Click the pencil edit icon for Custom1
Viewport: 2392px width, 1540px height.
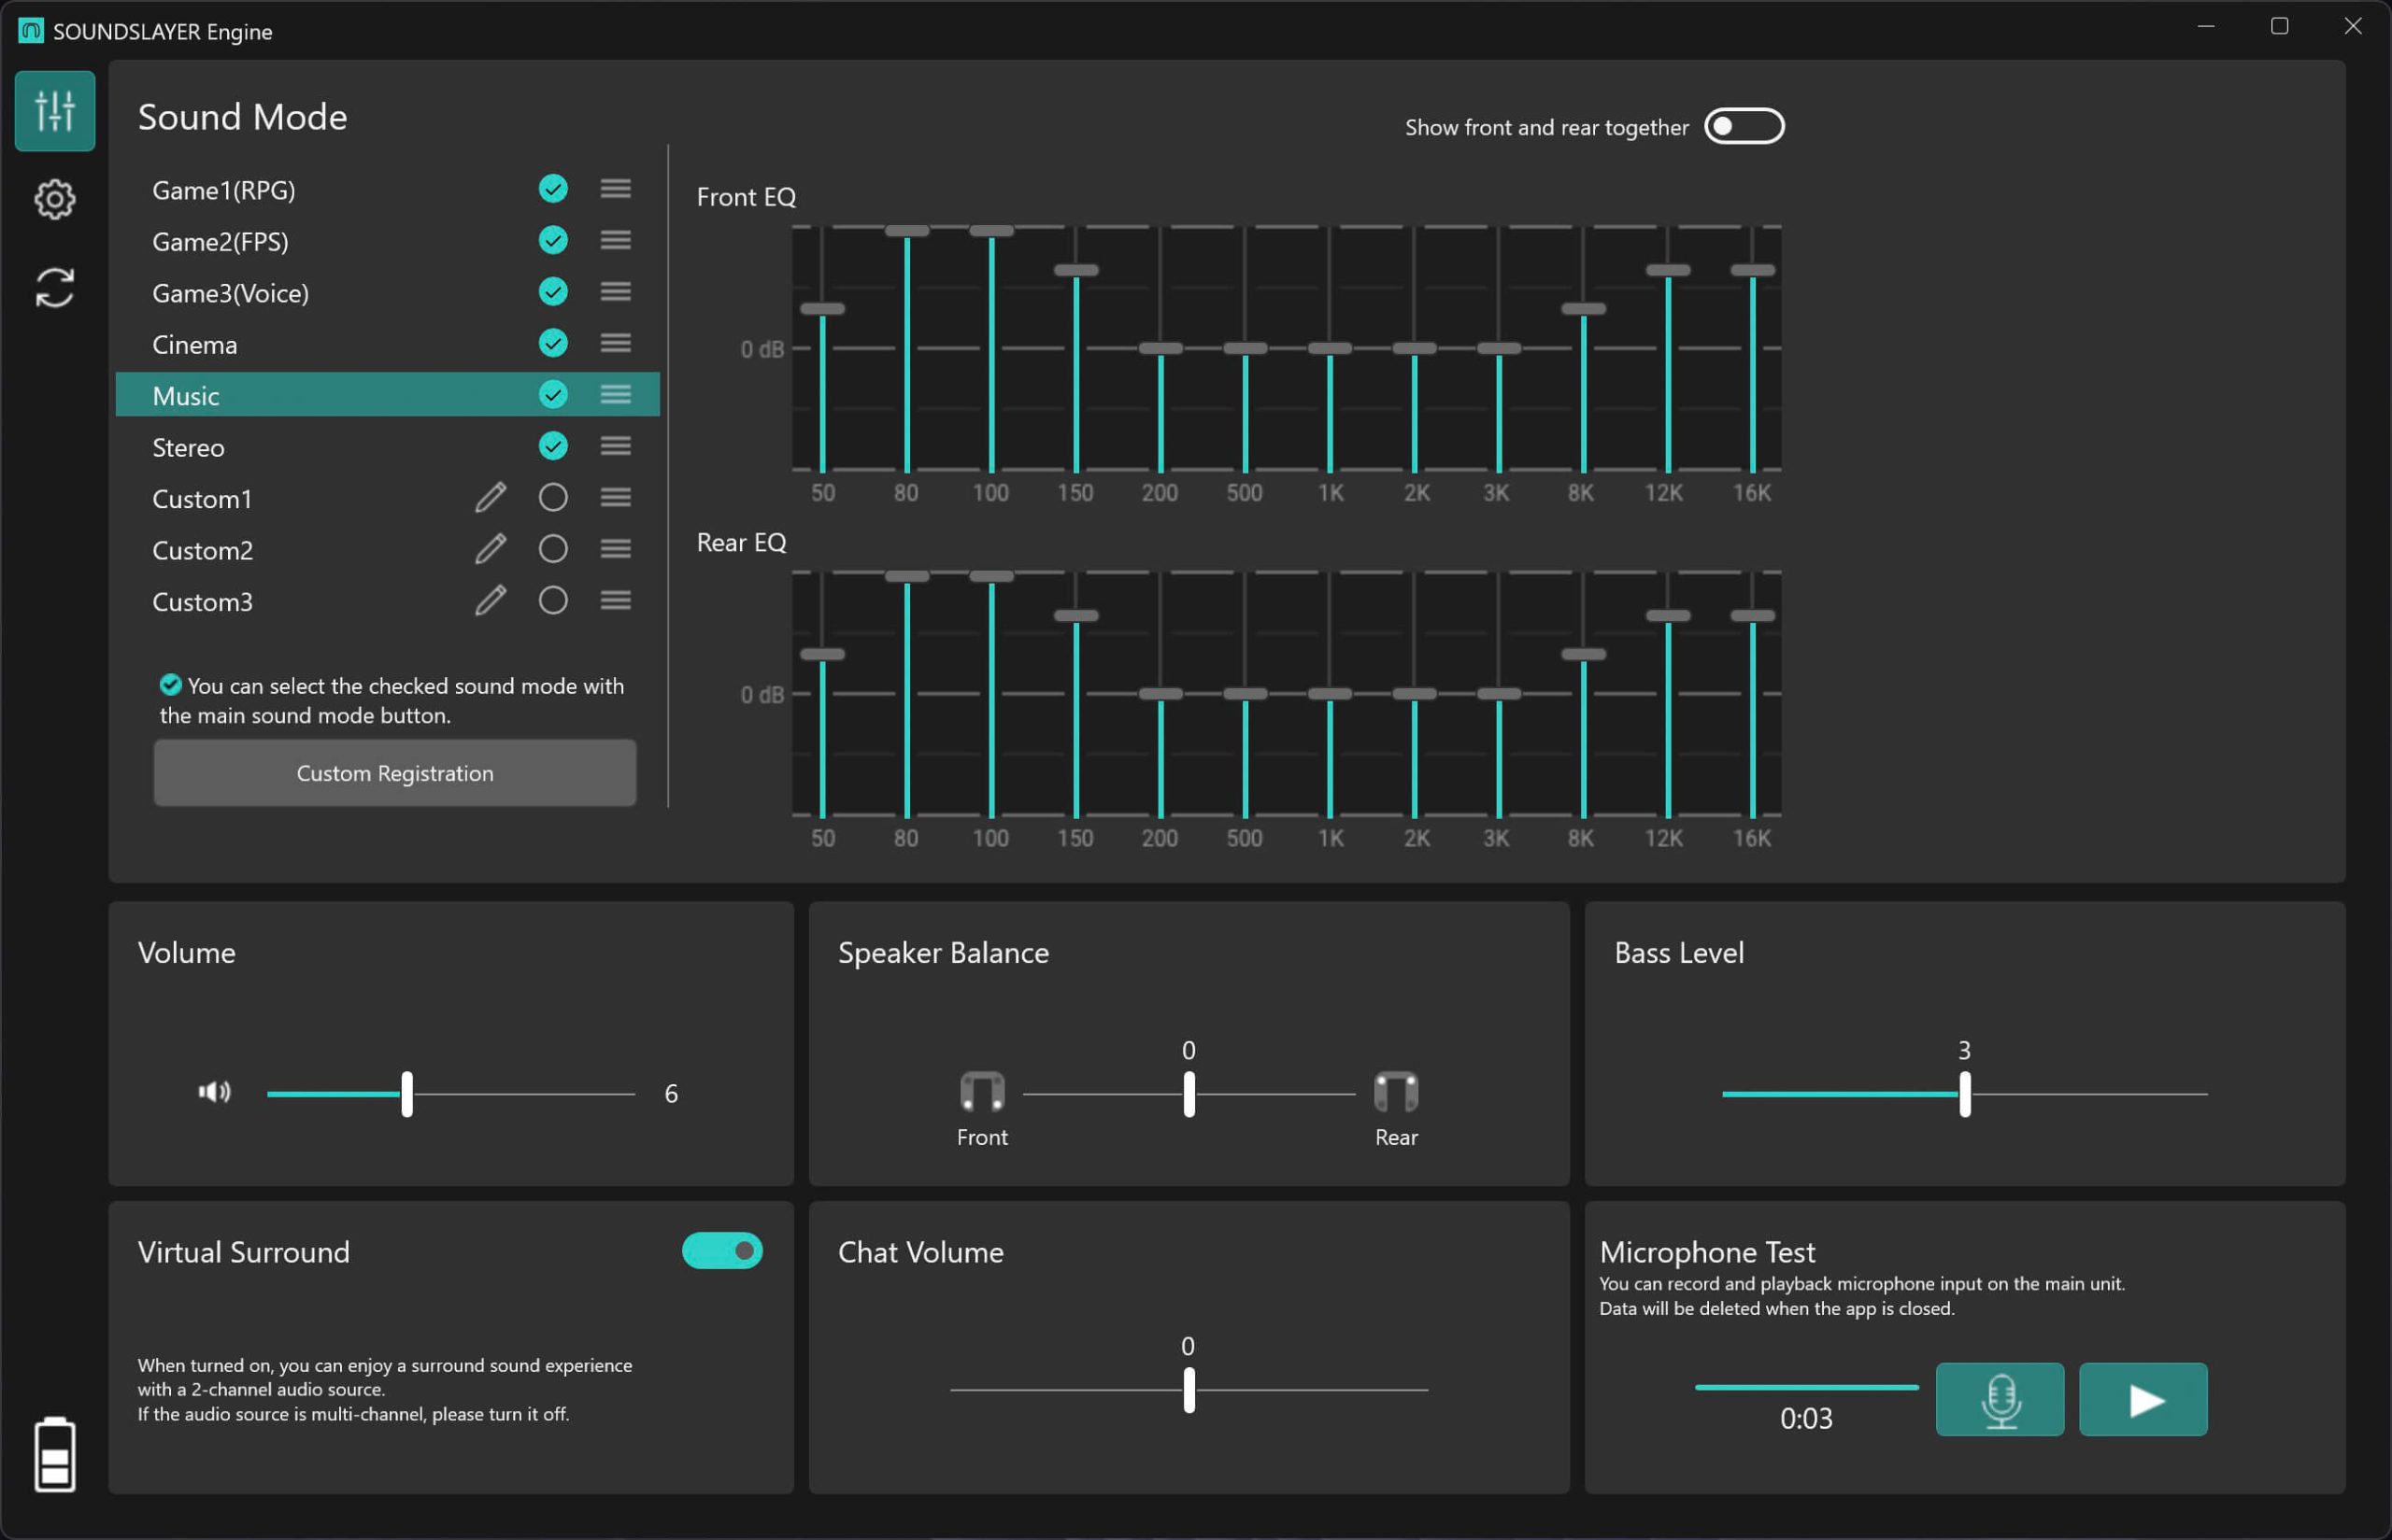(x=491, y=498)
